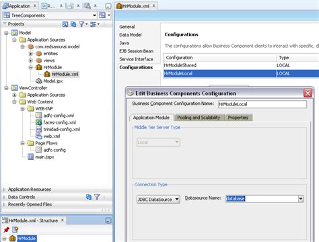Expand the views package node

click(x=31, y=61)
